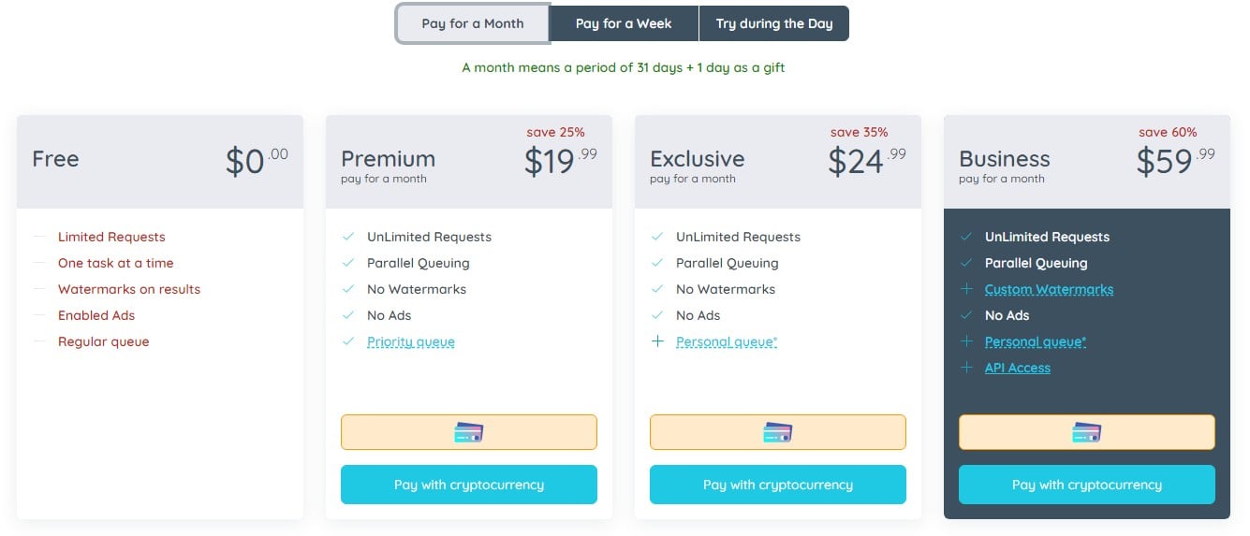Open the API Access link
This screenshot has width=1250, height=536.
pyautogui.click(x=1017, y=368)
